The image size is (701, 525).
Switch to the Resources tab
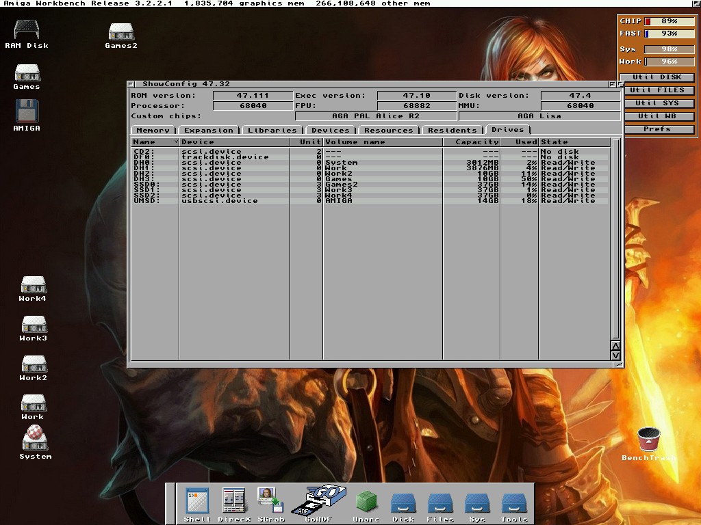pos(389,130)
